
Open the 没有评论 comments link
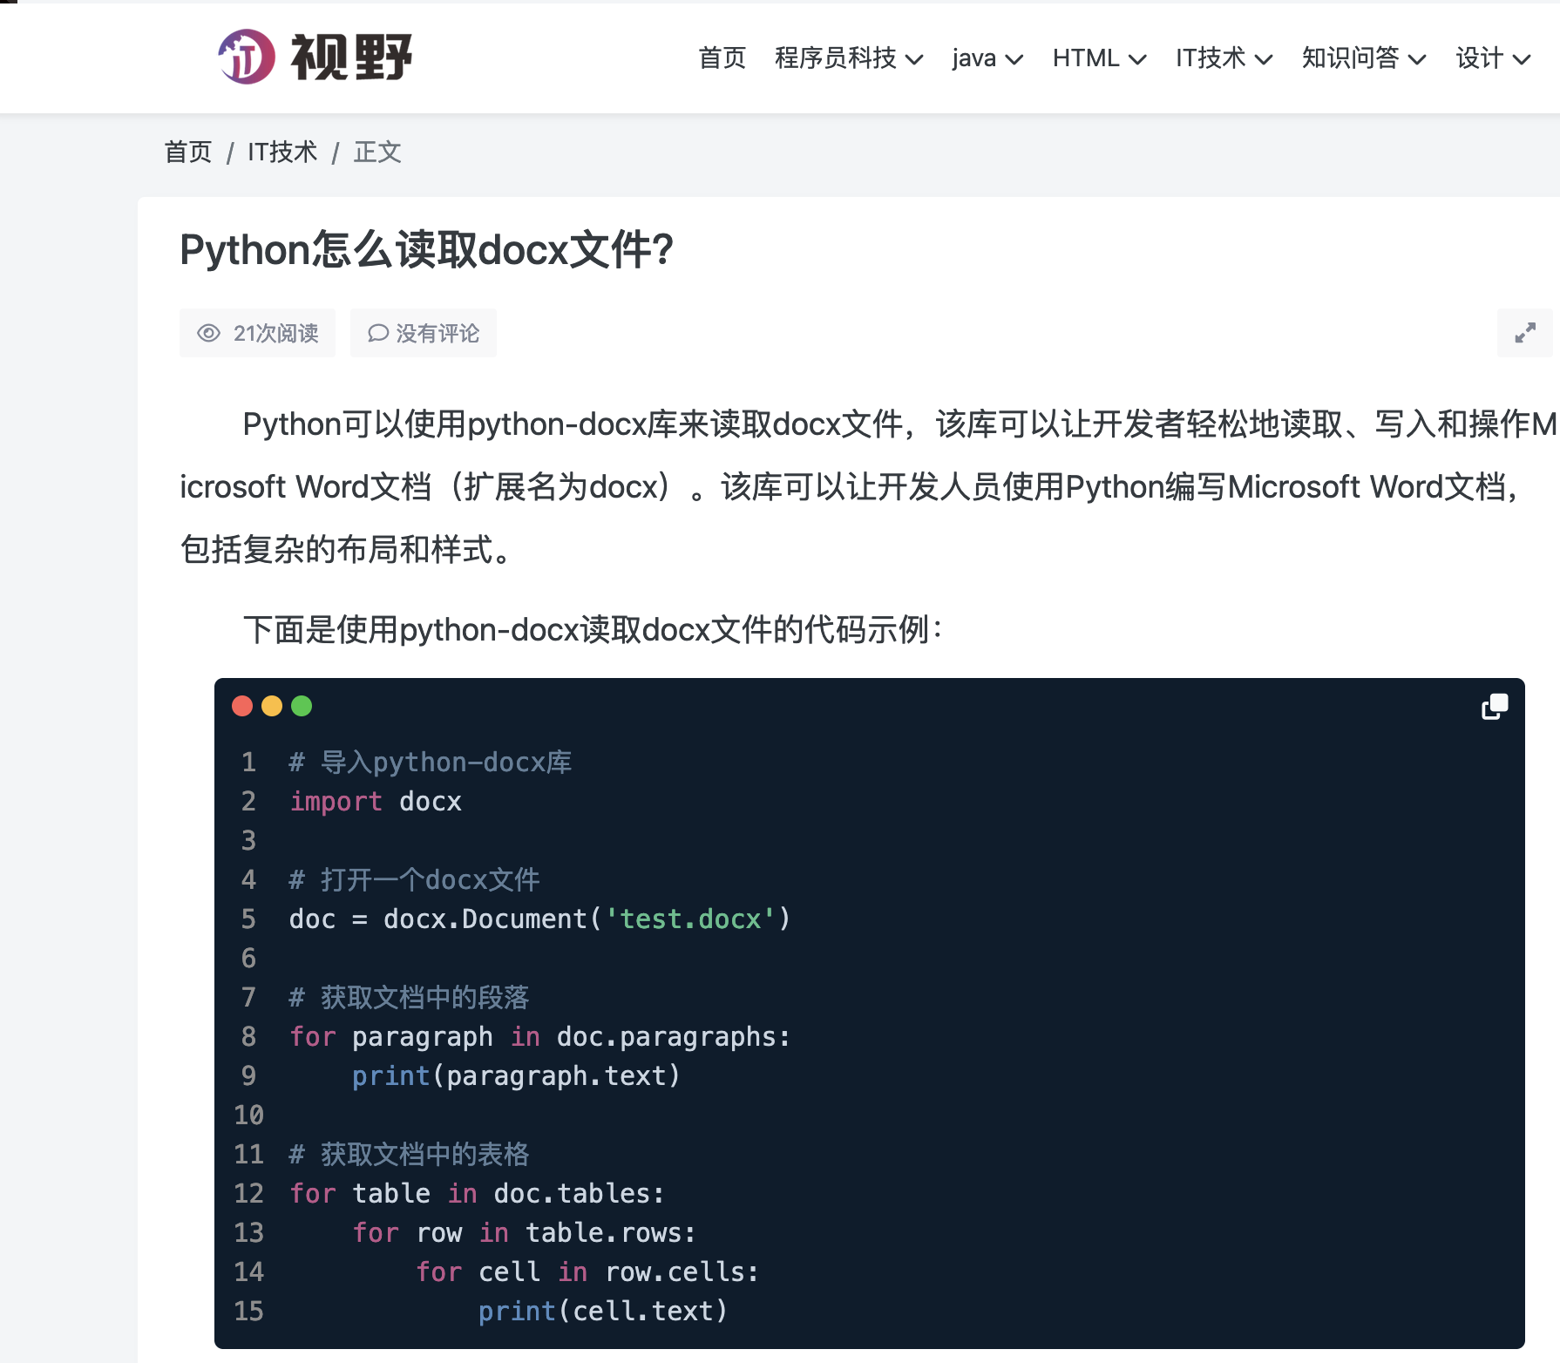point(424,333)
